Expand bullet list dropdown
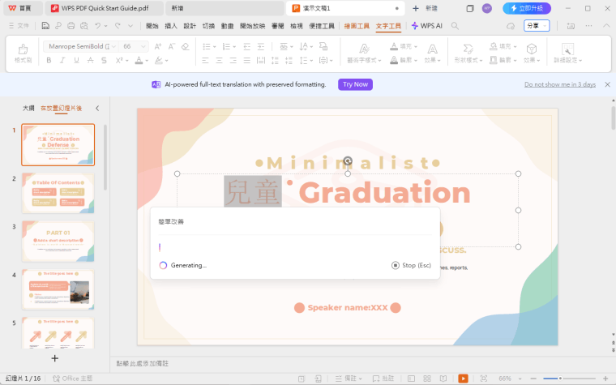The width and height of the screenshot is (616, 385). (x=215, y=47)
